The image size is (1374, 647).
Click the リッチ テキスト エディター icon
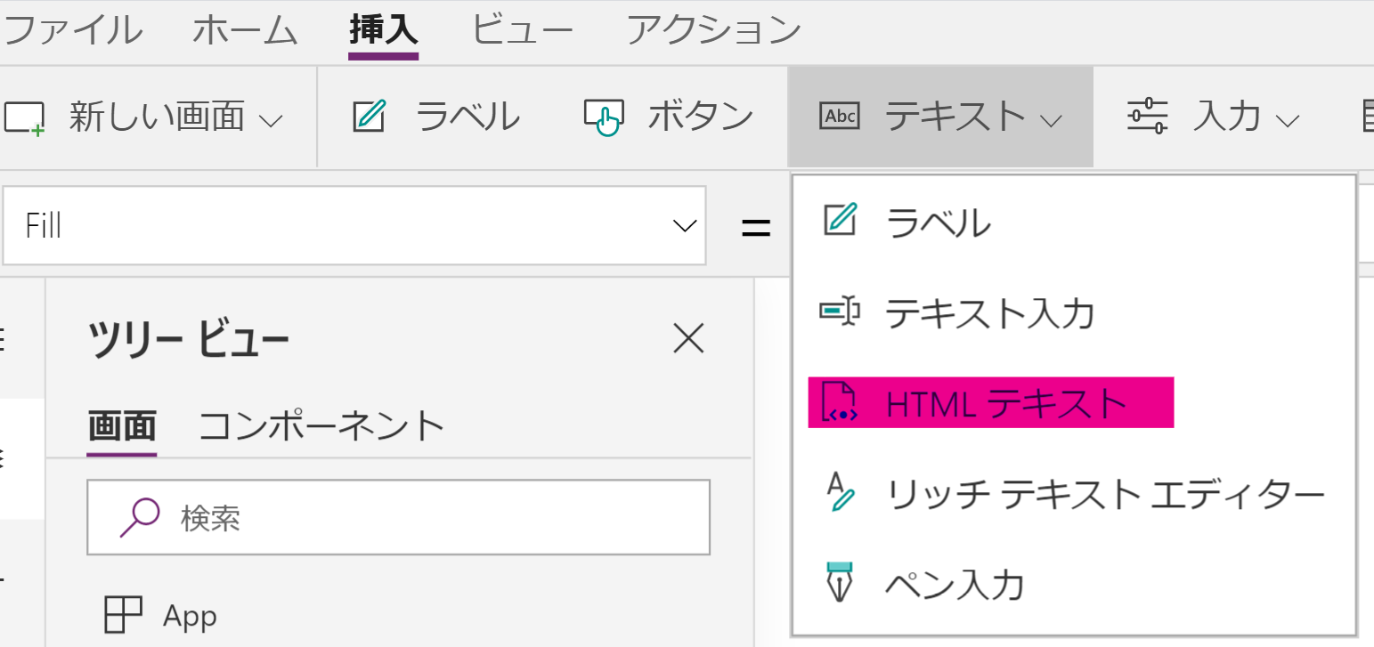point(839,493)
